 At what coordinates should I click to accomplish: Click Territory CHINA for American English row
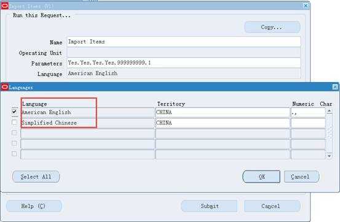tap(223, 112)
